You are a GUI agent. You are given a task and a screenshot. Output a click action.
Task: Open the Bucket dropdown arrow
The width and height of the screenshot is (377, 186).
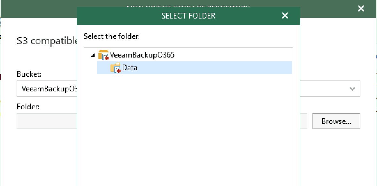click(x=352, y=89)
